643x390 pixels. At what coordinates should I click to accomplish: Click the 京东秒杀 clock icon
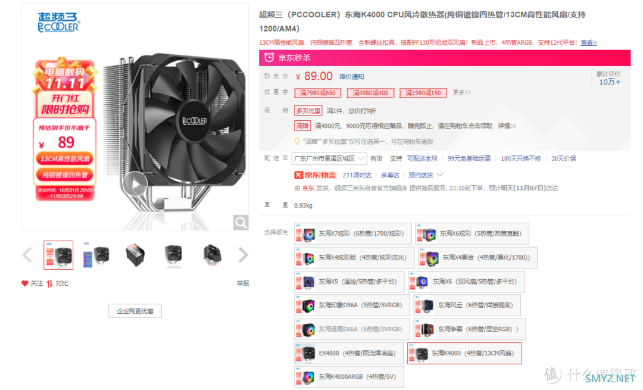(x=269, y=57)
